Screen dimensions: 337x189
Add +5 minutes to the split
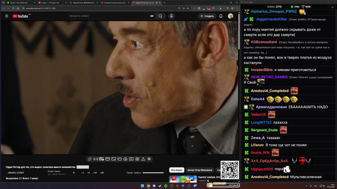coord(88,173)
